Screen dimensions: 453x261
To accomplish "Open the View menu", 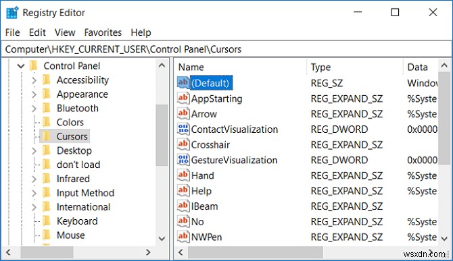I will click(65, 32).
